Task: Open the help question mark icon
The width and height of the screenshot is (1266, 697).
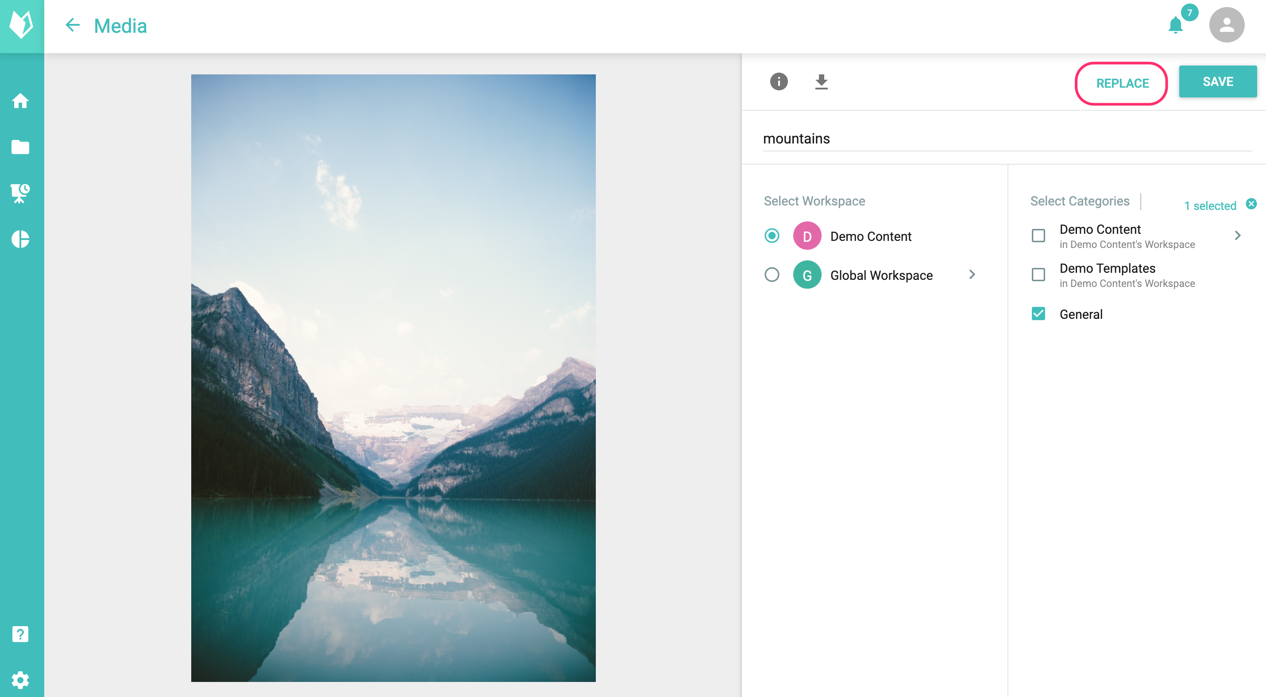Action: (x=20, y=635)
